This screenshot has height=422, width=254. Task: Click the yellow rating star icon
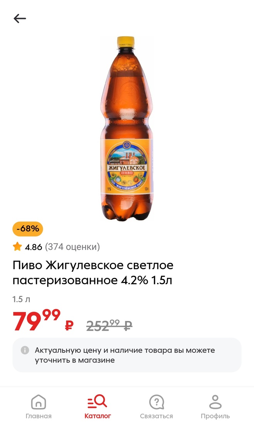coord(17,247)
